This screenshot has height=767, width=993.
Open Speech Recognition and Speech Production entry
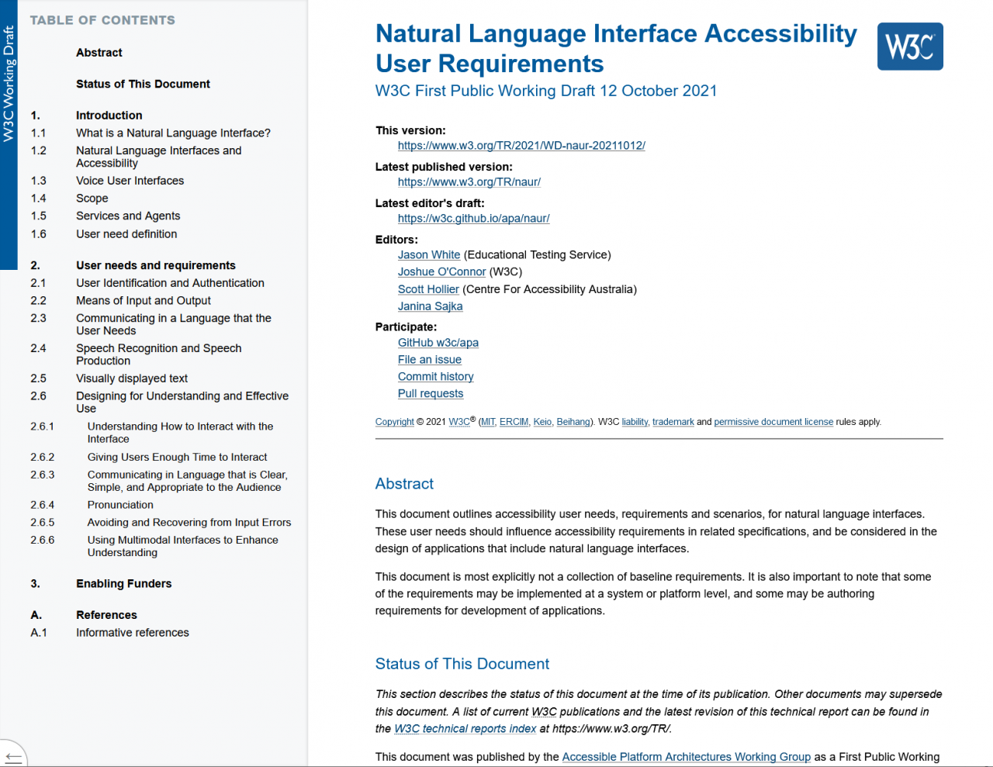(x=159, y=354)
